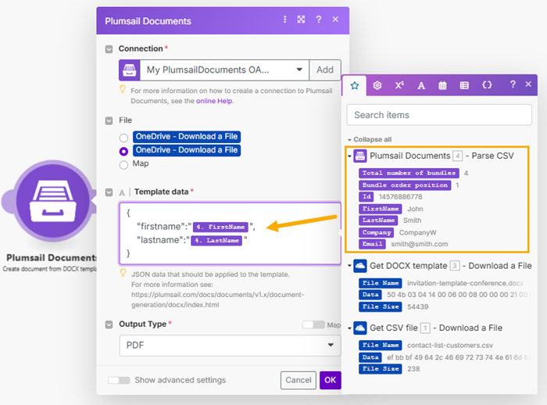Click the 4. LastName pill in Template data
Viewport: 547px width, 405px height.
tap(216, 240)
